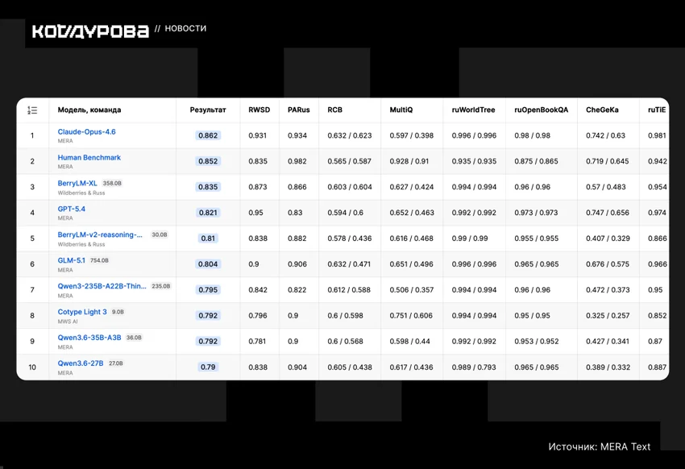This screenshot has height=469, width=685.
Task: Select the 0.862 result score badge
Action: tap(208, 136)
